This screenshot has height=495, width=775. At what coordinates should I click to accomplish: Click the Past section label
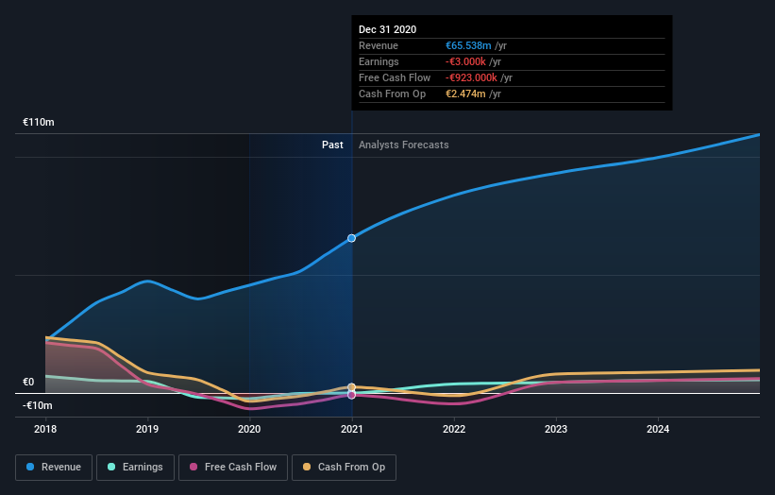click(x=332, y=145)
